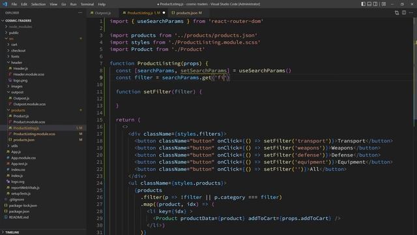Select ProductListing.js in explorer tree
This screenshot has width=417, height=235.
[x=26, y=128]
